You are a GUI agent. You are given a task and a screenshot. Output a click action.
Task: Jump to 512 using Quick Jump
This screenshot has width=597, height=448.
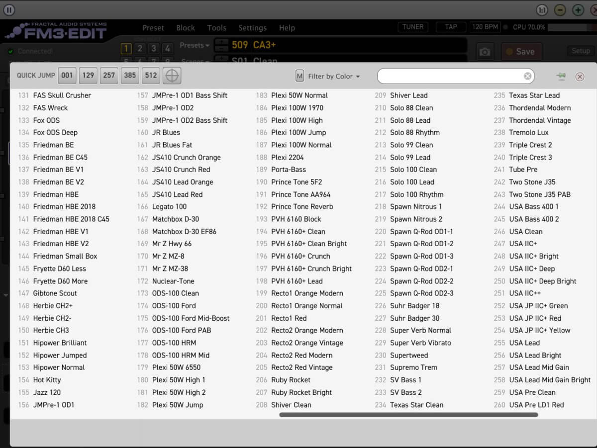151,76
